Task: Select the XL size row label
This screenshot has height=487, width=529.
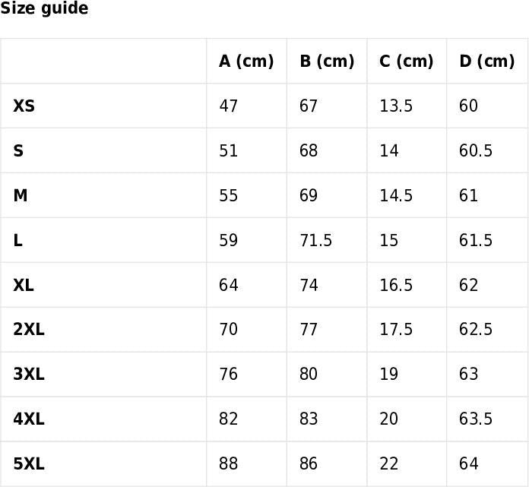Action: [x=24, y=286]
